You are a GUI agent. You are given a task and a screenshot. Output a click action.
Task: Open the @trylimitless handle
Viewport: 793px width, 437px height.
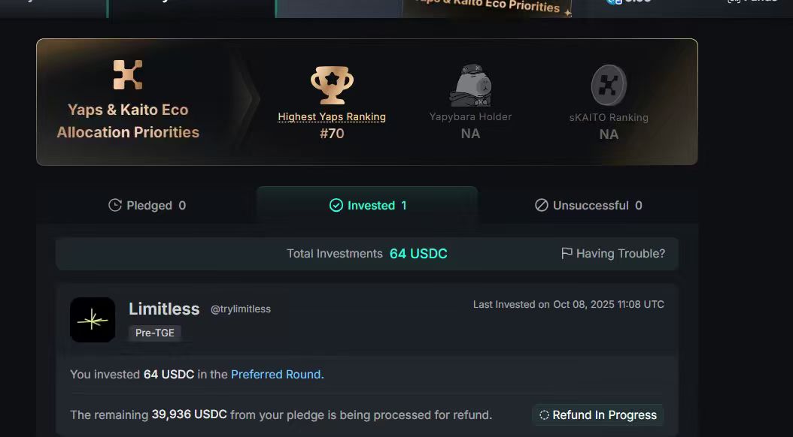pos(241,309)
